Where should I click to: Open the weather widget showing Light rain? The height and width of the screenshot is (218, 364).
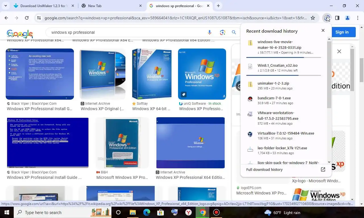tap(282, 212)
